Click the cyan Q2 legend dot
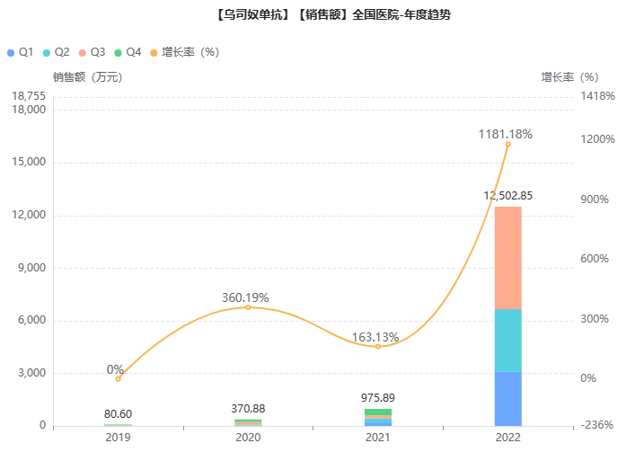626x452 pixels. pyautogui.click(x=47, y=52)
